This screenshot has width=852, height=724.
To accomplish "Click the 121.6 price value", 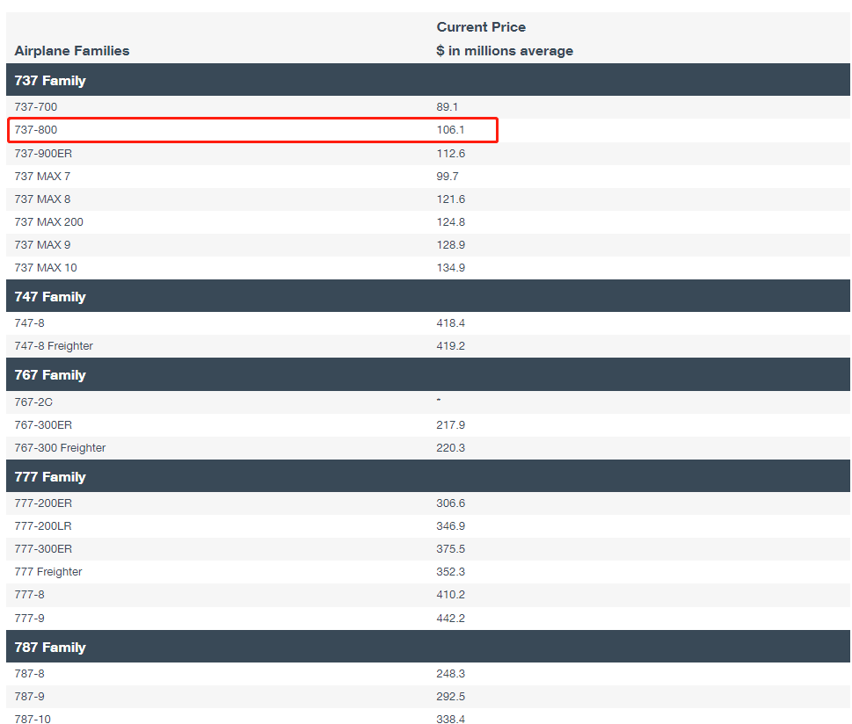I will tap(450, 199).
